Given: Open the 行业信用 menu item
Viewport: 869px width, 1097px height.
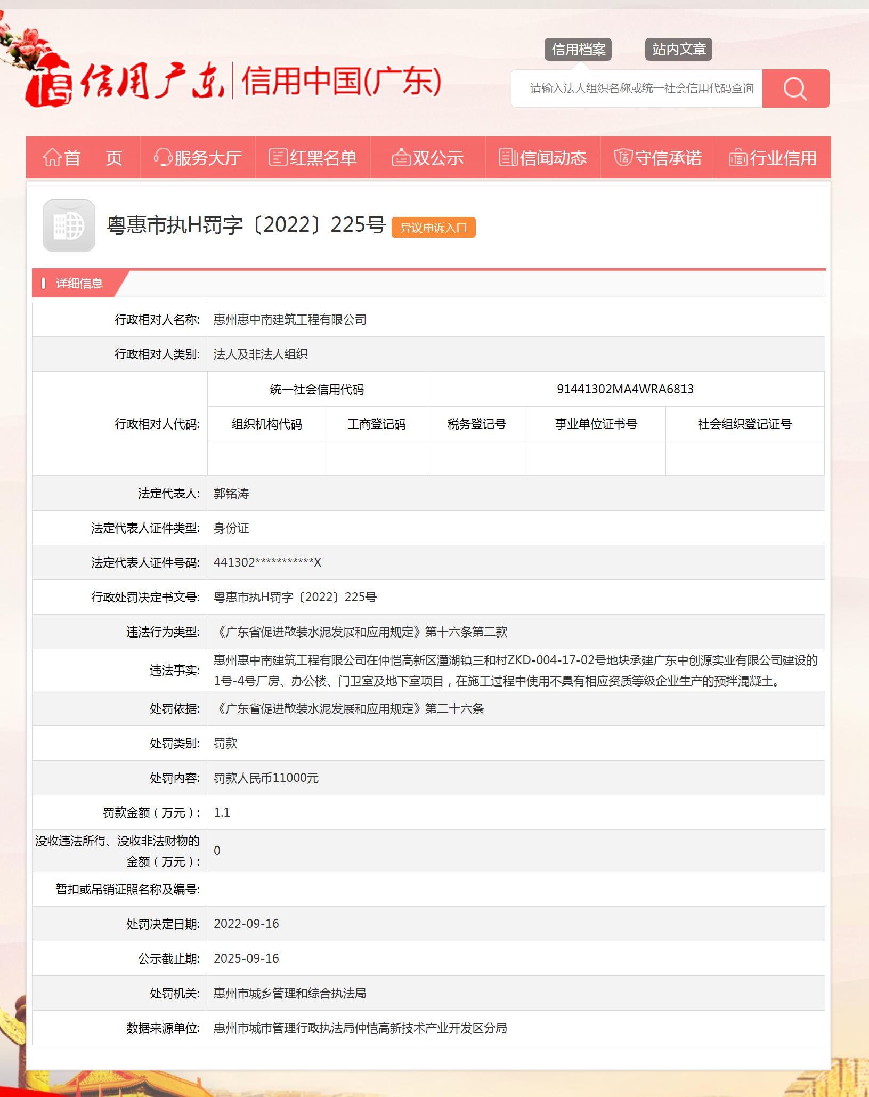Looking at the screenshot, I should point(774,158).
